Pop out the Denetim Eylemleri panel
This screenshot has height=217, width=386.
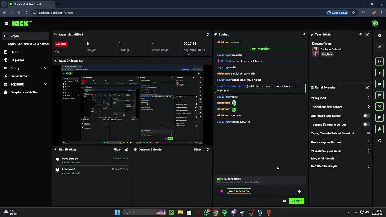tap(207, 149)
